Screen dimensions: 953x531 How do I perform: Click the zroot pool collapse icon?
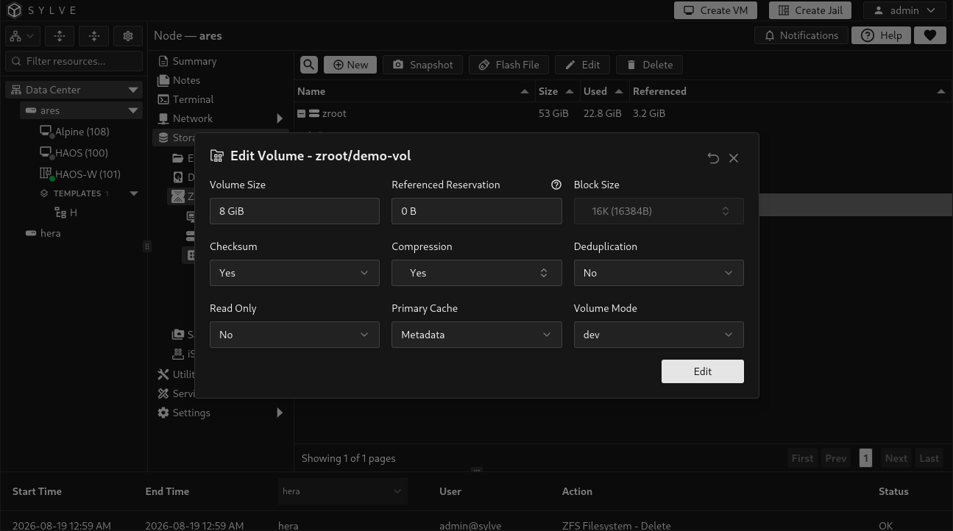(302, 113)
